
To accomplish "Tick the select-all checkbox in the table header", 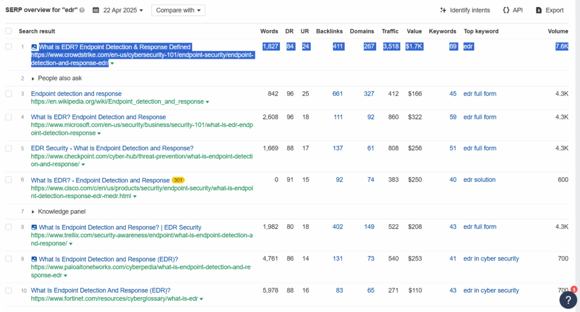I will (8, 31).
